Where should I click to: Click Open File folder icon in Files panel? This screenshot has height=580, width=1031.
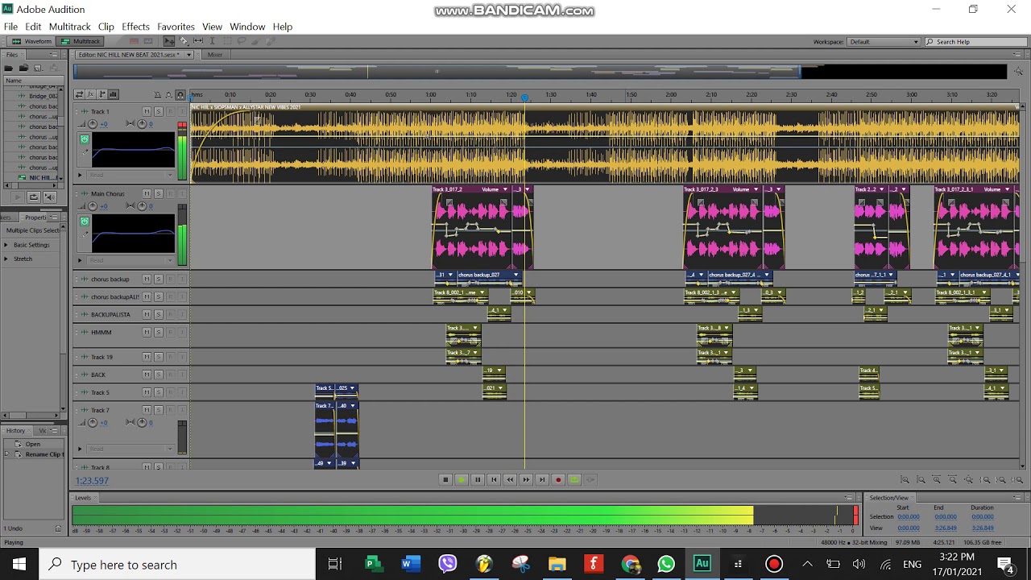[9, 68]
